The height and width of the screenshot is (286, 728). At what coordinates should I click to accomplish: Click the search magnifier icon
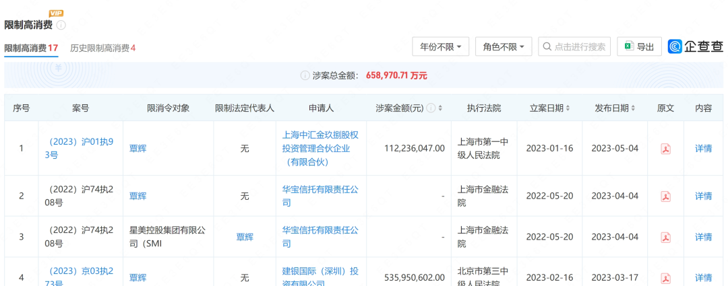pyautogui.click(x=547, y=46)
